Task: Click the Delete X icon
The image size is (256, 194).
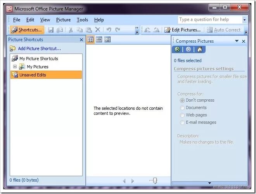Action: (98, 30)
